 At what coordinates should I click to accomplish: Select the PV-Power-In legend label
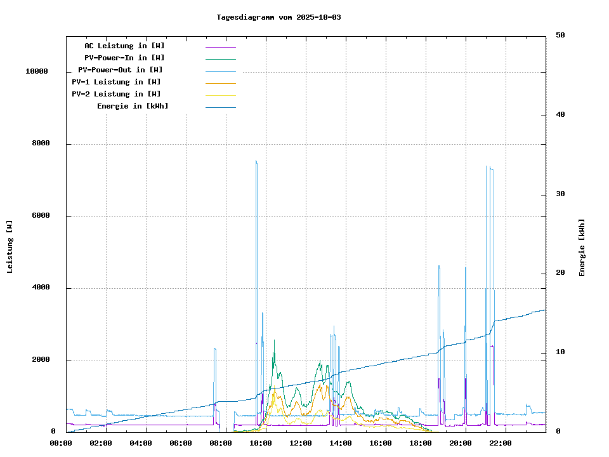point(124,58)
